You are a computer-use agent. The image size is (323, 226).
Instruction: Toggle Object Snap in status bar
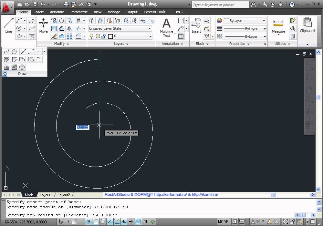96,222
